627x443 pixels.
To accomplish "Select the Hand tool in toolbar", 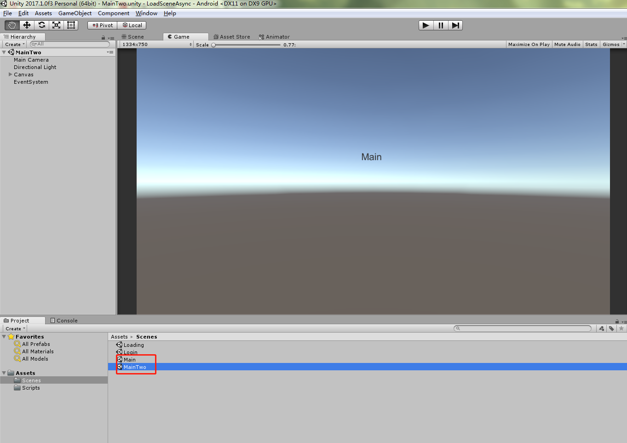I will (12, 25).
